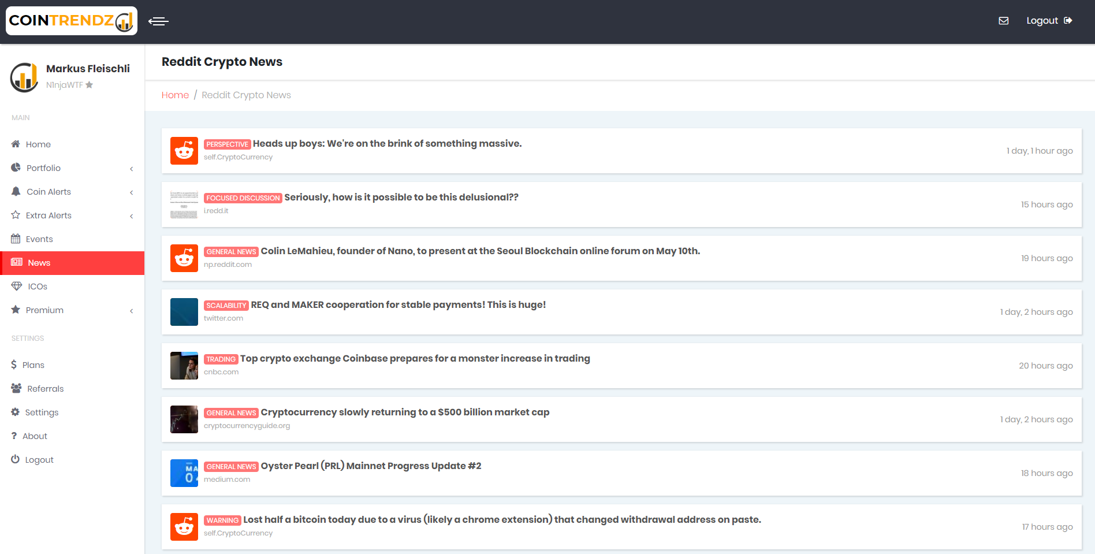The image size is (1095, 554).
Task: Click the About question mark icon
Action: pos(14,436)
